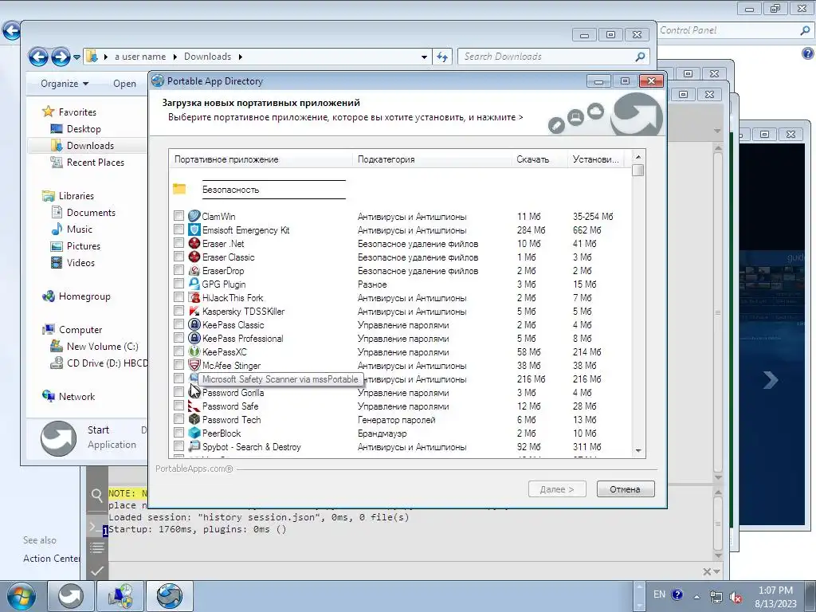Check the ClamWin checkbox
The height and width of the screenshot is (612, 816).
[x=179, y=215]
